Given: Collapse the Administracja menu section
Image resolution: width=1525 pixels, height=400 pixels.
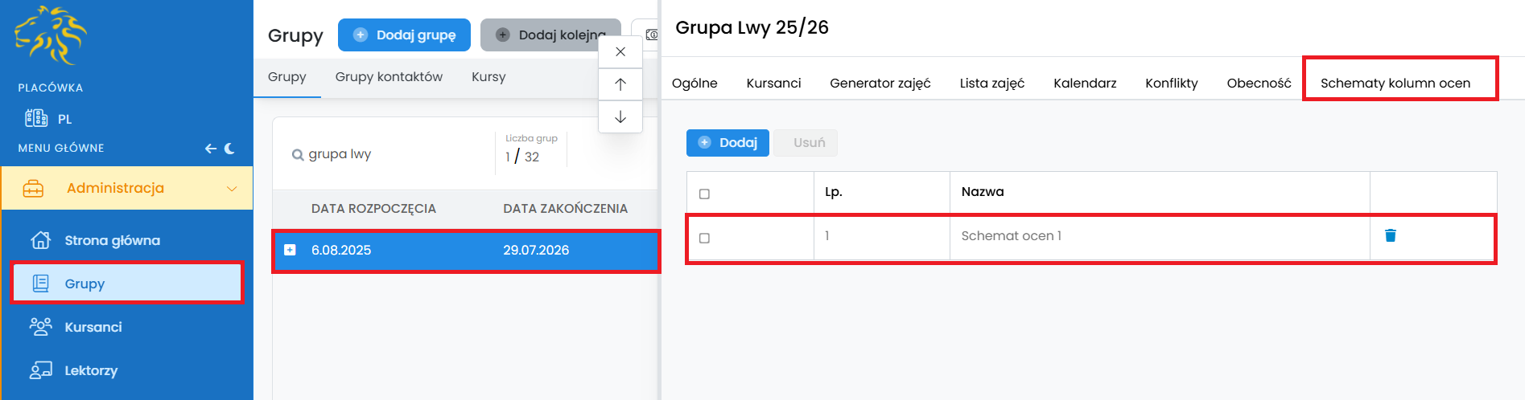Looking at the screenshot, I should pos(232,189).
